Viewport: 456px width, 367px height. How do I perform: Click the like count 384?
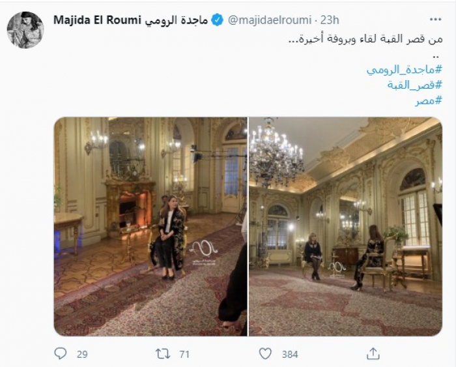[290, 354]
